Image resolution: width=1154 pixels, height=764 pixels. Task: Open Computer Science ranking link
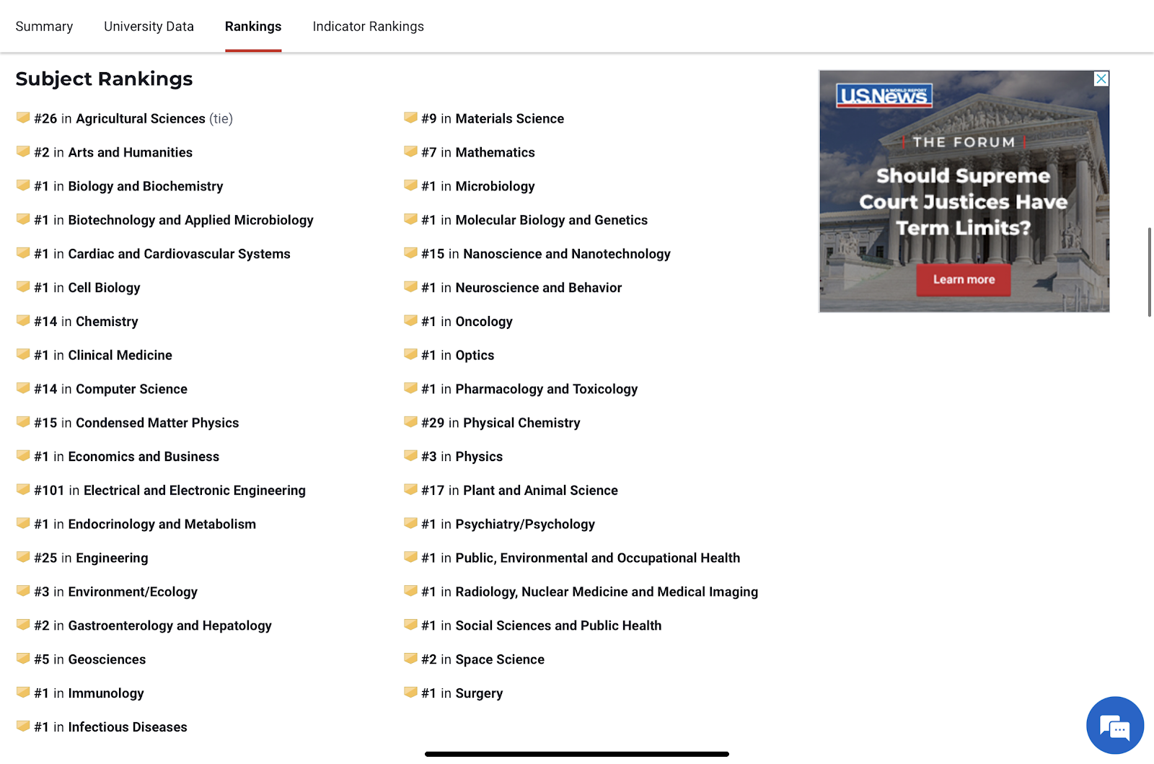click(x=132, y=389)
